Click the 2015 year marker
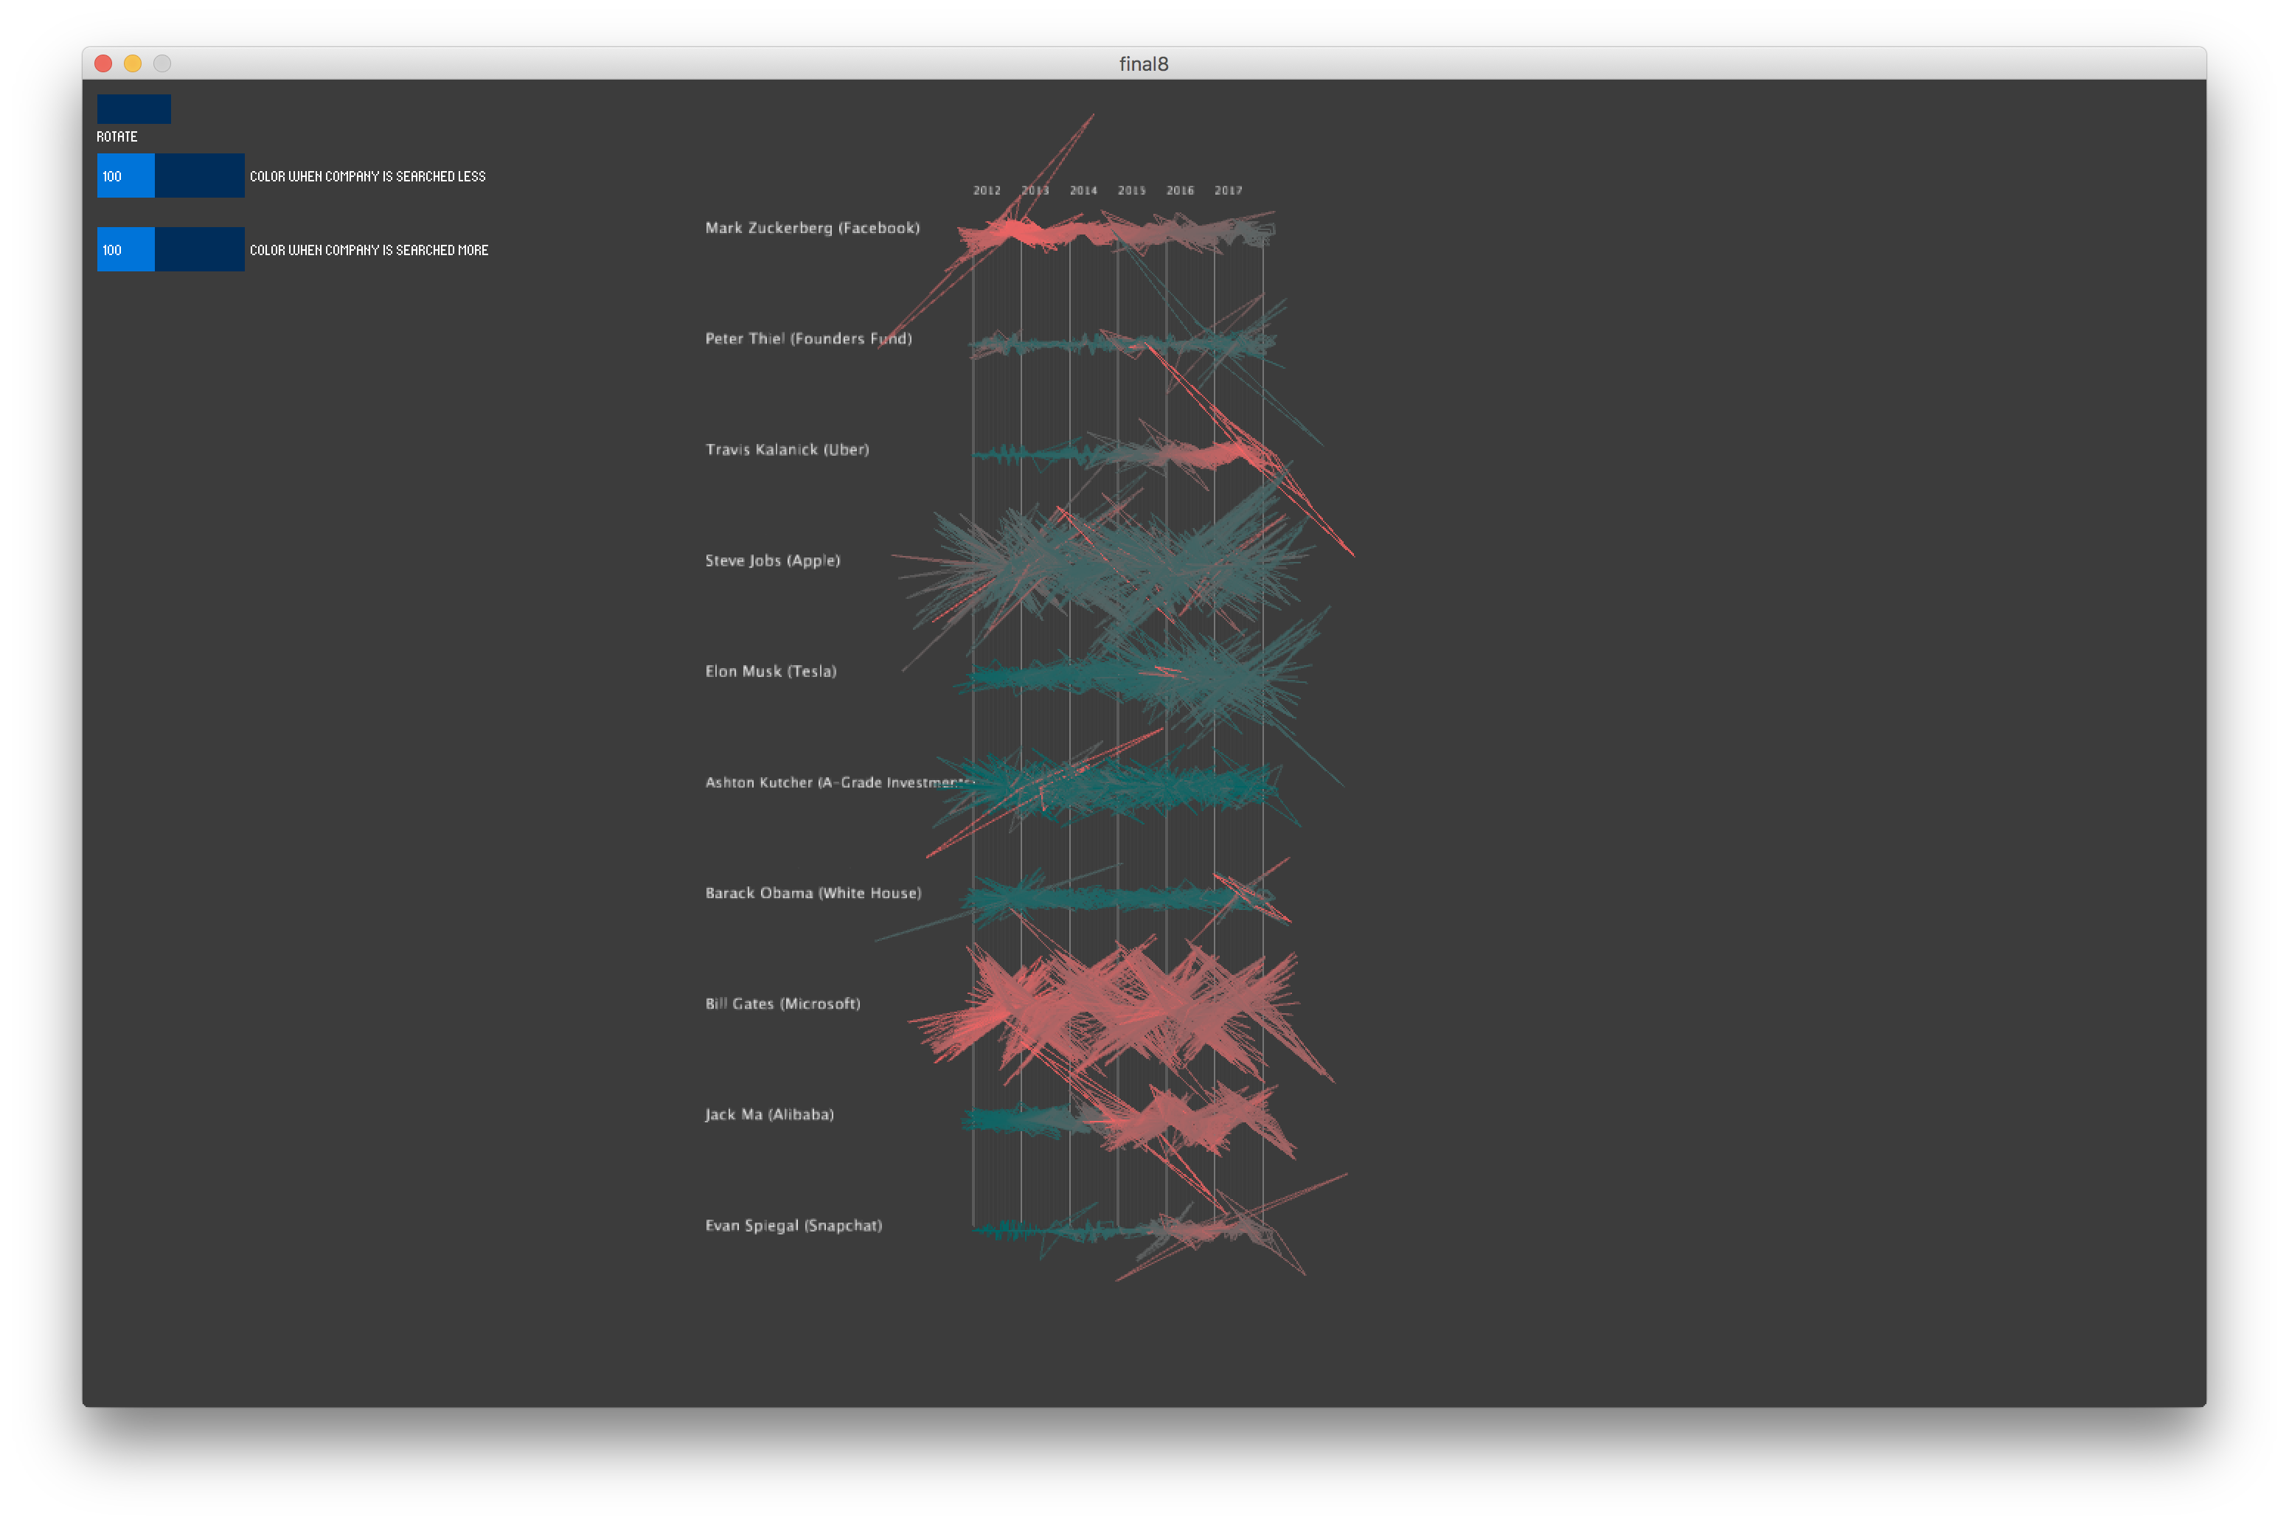 [1131, 190]
